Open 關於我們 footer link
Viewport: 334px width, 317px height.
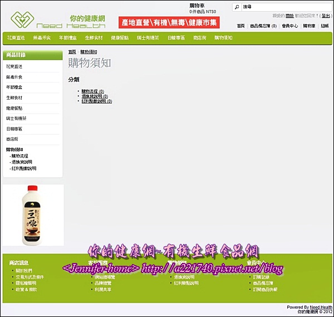[24, 271]
